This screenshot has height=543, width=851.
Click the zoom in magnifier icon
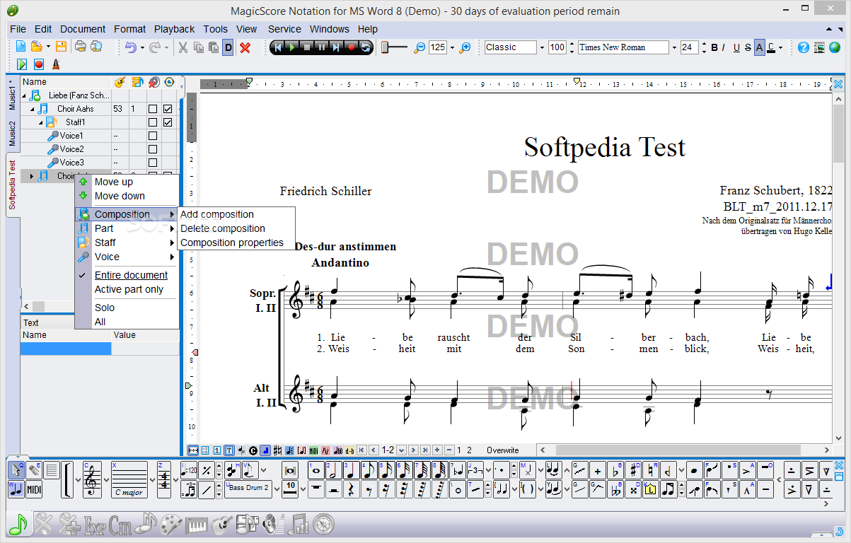[x=465, y=47]
